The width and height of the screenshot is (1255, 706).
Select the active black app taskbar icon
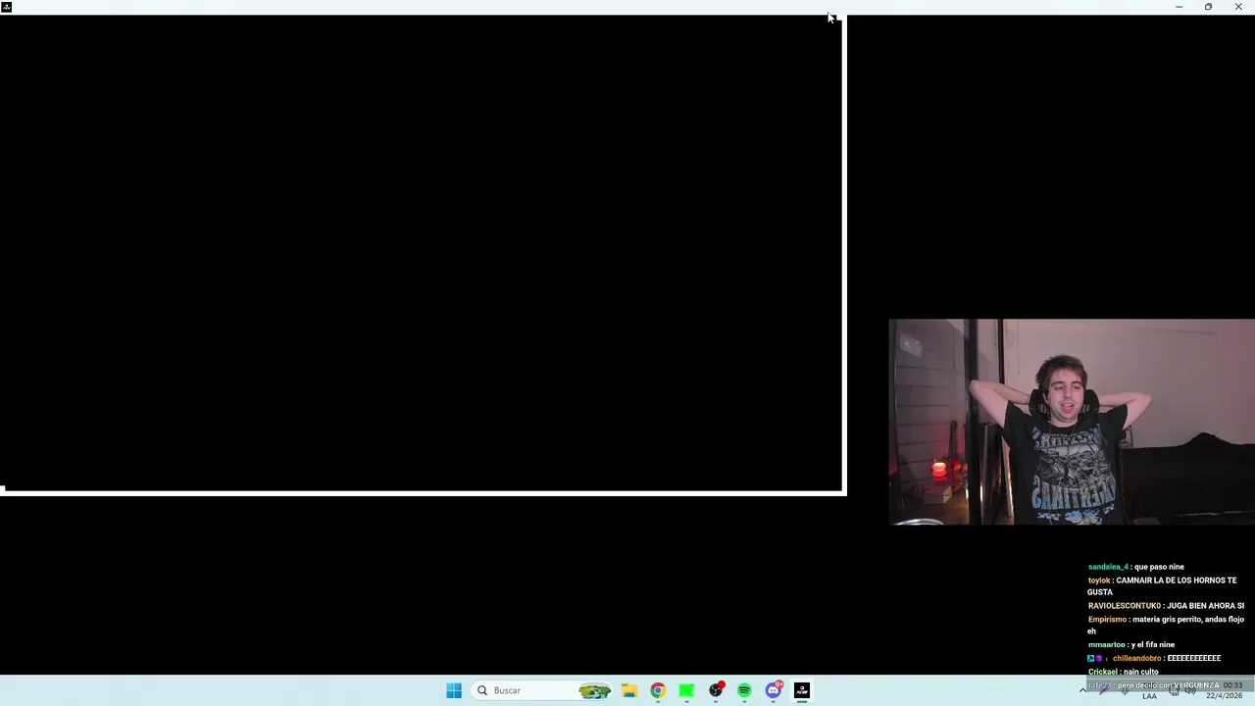[x=802, y=690]
